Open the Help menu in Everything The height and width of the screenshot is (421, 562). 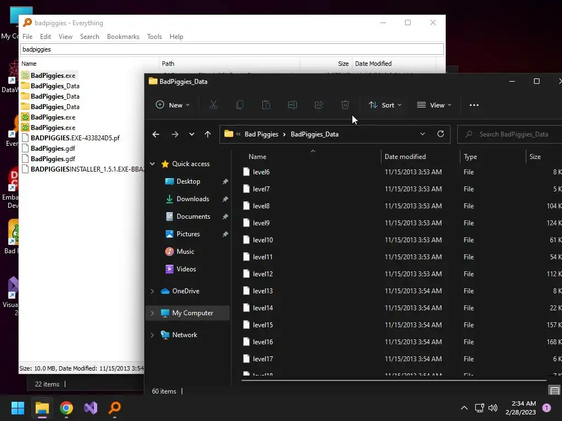176,37
